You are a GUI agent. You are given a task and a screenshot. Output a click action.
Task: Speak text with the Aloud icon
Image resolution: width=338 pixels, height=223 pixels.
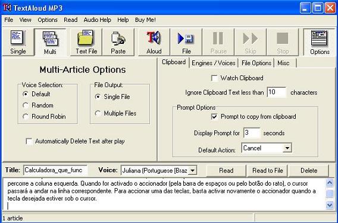154,42
